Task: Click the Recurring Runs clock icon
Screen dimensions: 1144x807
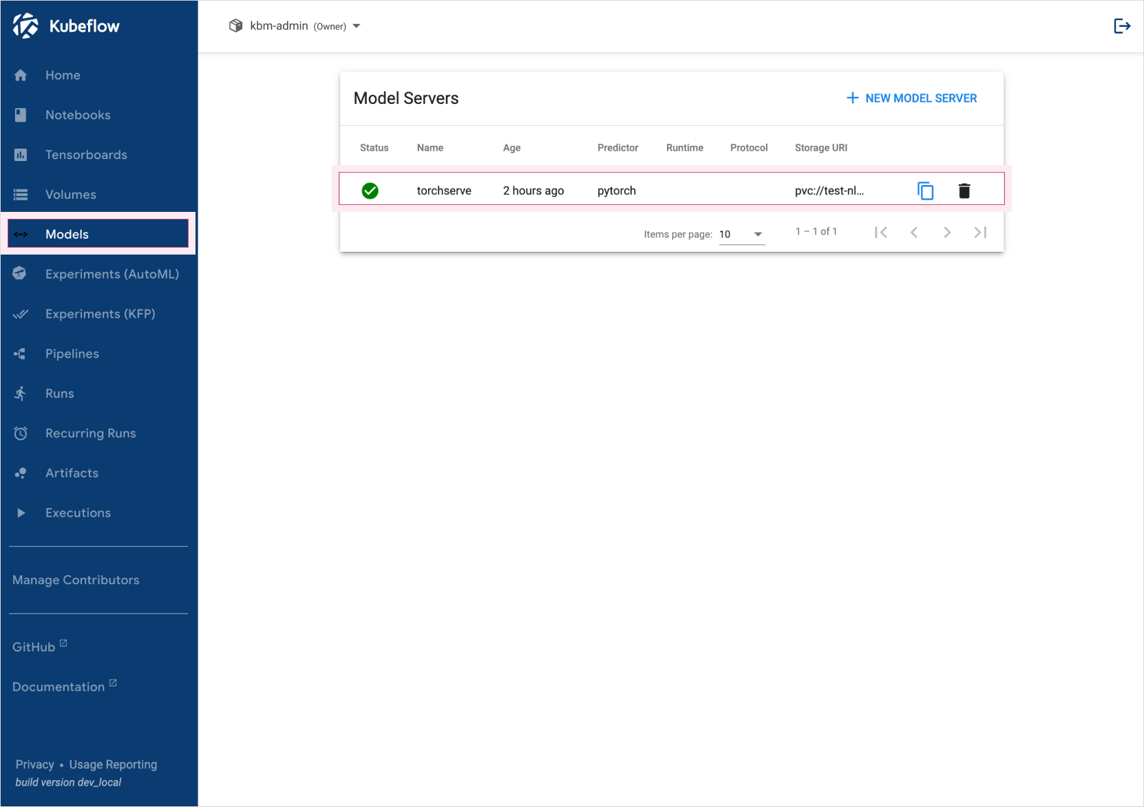Action: [x=21, y=433]
